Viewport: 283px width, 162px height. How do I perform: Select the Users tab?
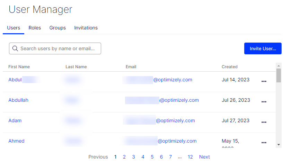click(x=14, y=28)
